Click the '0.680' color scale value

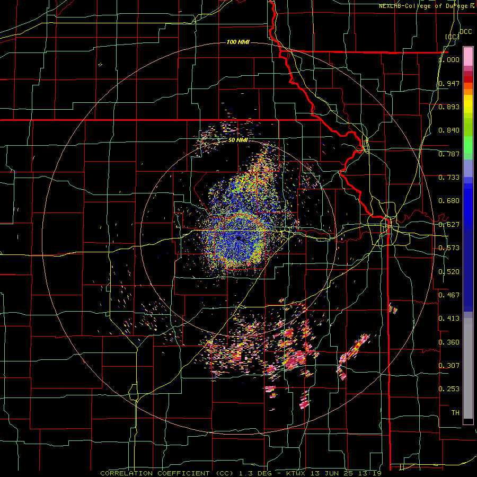coord(449,201)
